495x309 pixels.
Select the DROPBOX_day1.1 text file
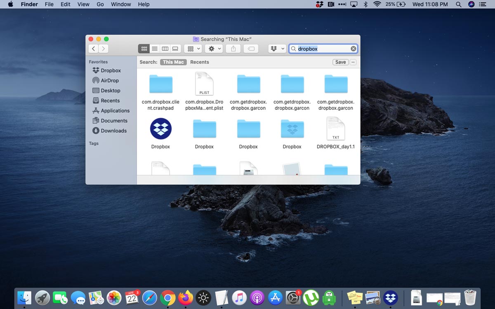(x=335, y=129)
